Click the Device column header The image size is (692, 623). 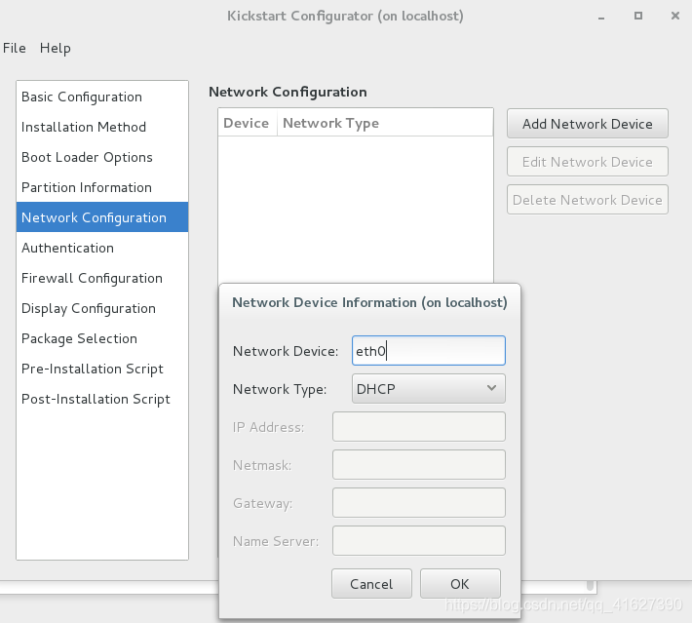pyautogui.click(x=248, y=123)
